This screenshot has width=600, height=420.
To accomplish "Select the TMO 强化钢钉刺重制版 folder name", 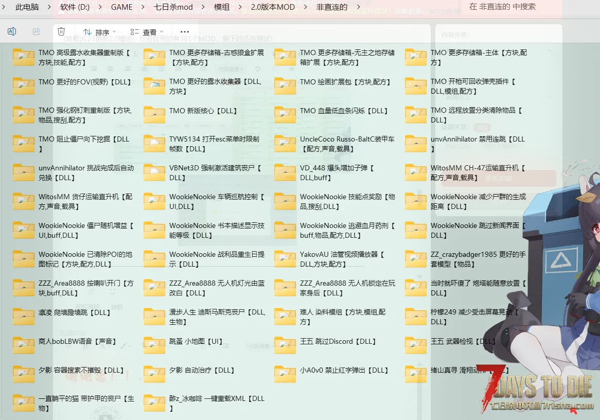I will pyautogui.click(x=85, y=115).
